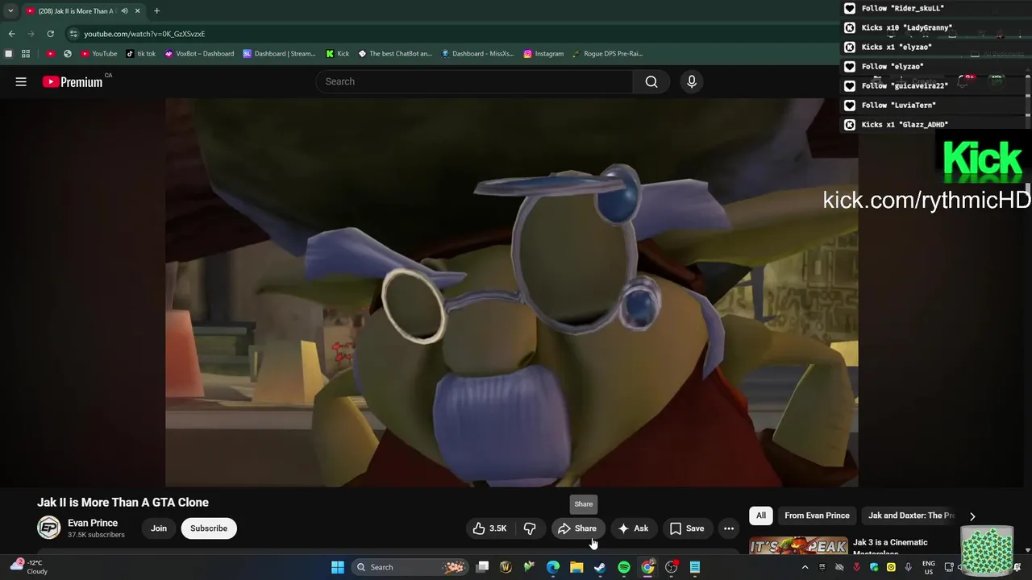This screenshot has width=1032, height=580.
Task: Open the Evan Prince channel avatar
Action: (x=49, y=528)
